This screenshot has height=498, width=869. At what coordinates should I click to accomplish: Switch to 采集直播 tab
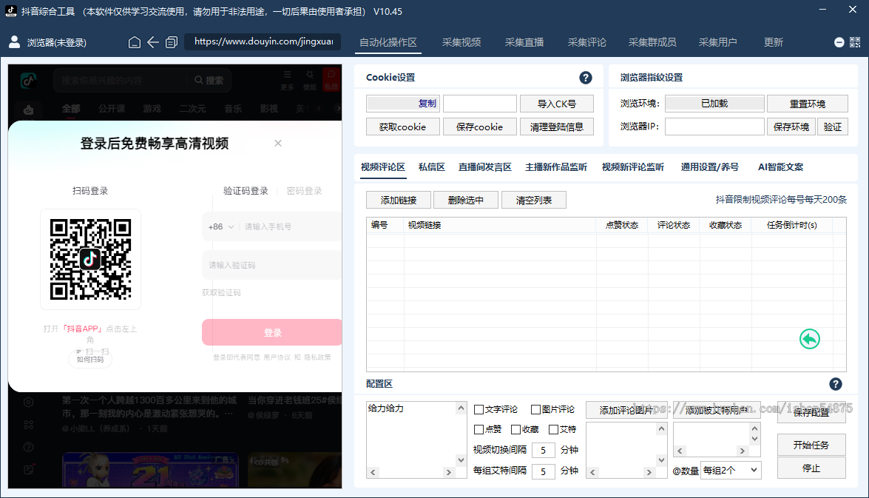tap(524, 42)
